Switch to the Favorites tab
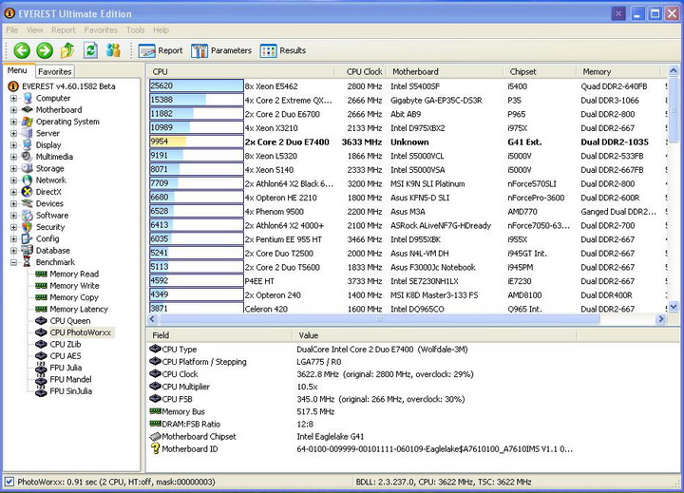The height and width of the screenshot is (493, 684). (x=54, y=71)
